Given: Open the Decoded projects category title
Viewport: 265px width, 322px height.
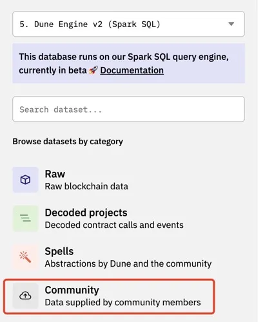Looking at the screenshot, I should click(86, 213).
